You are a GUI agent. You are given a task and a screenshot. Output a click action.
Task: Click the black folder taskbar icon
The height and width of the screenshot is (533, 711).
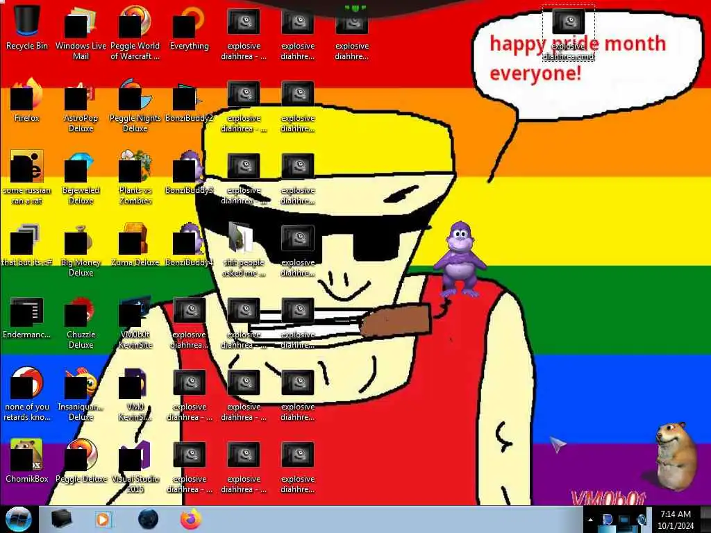coord(61,519)
